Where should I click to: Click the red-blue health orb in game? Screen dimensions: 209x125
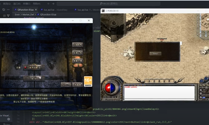[111, 88]
